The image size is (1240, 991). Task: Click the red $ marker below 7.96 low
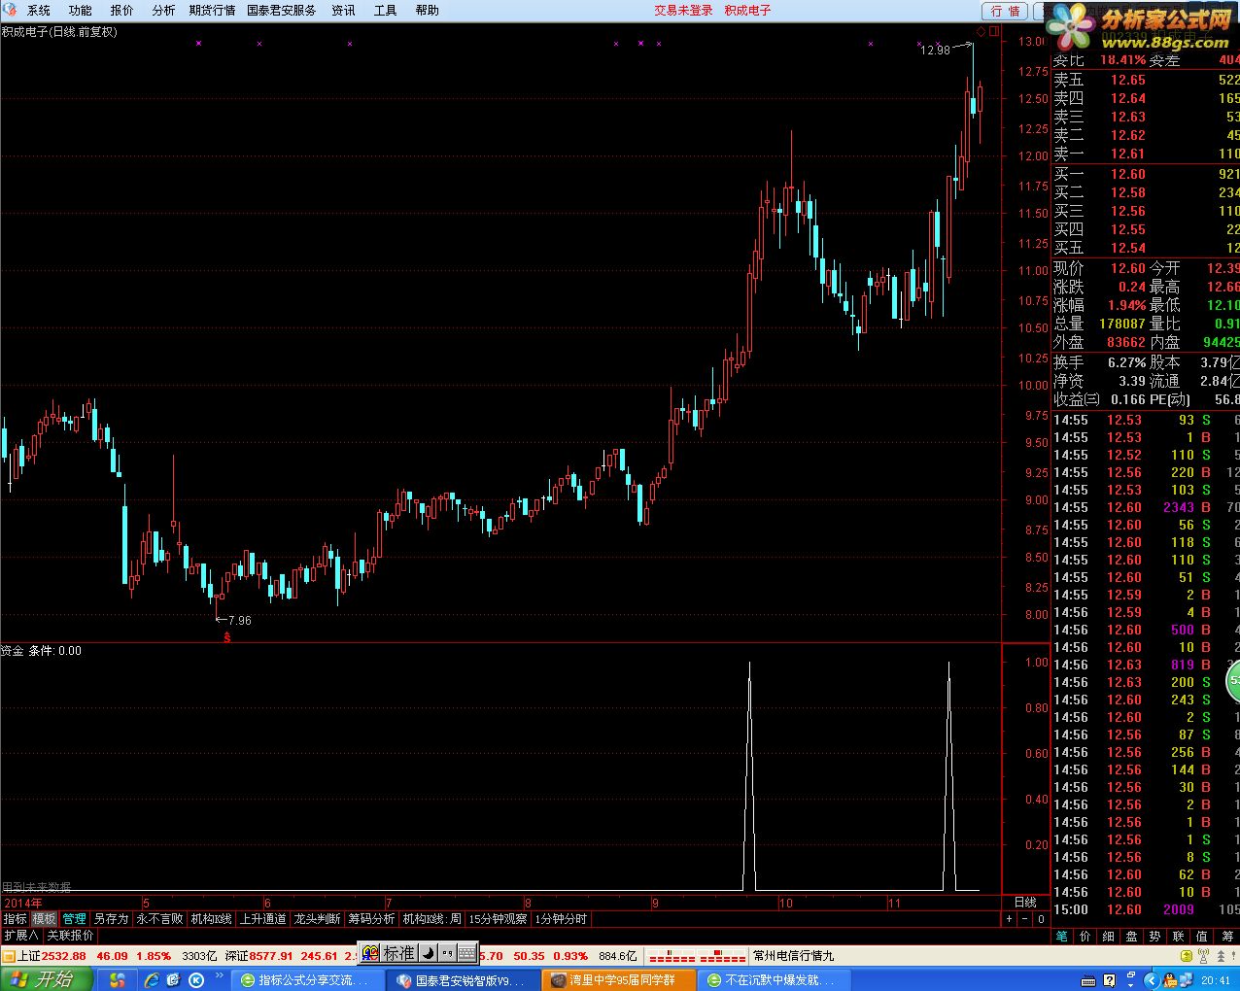pos(226,637)
